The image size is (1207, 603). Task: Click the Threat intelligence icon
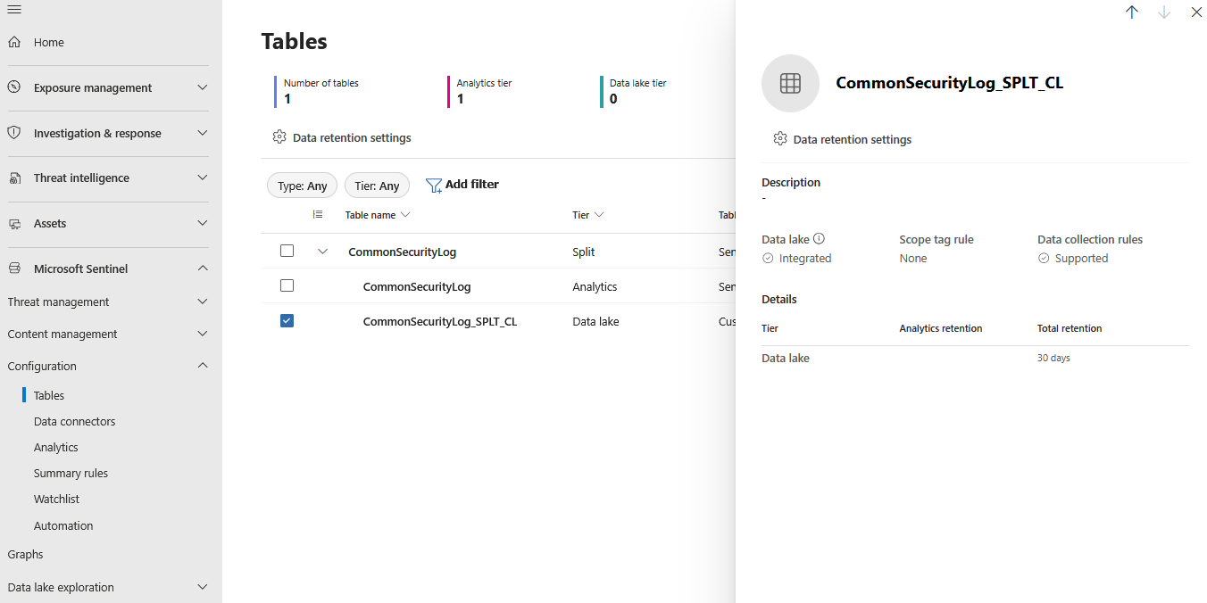[14, 178]
